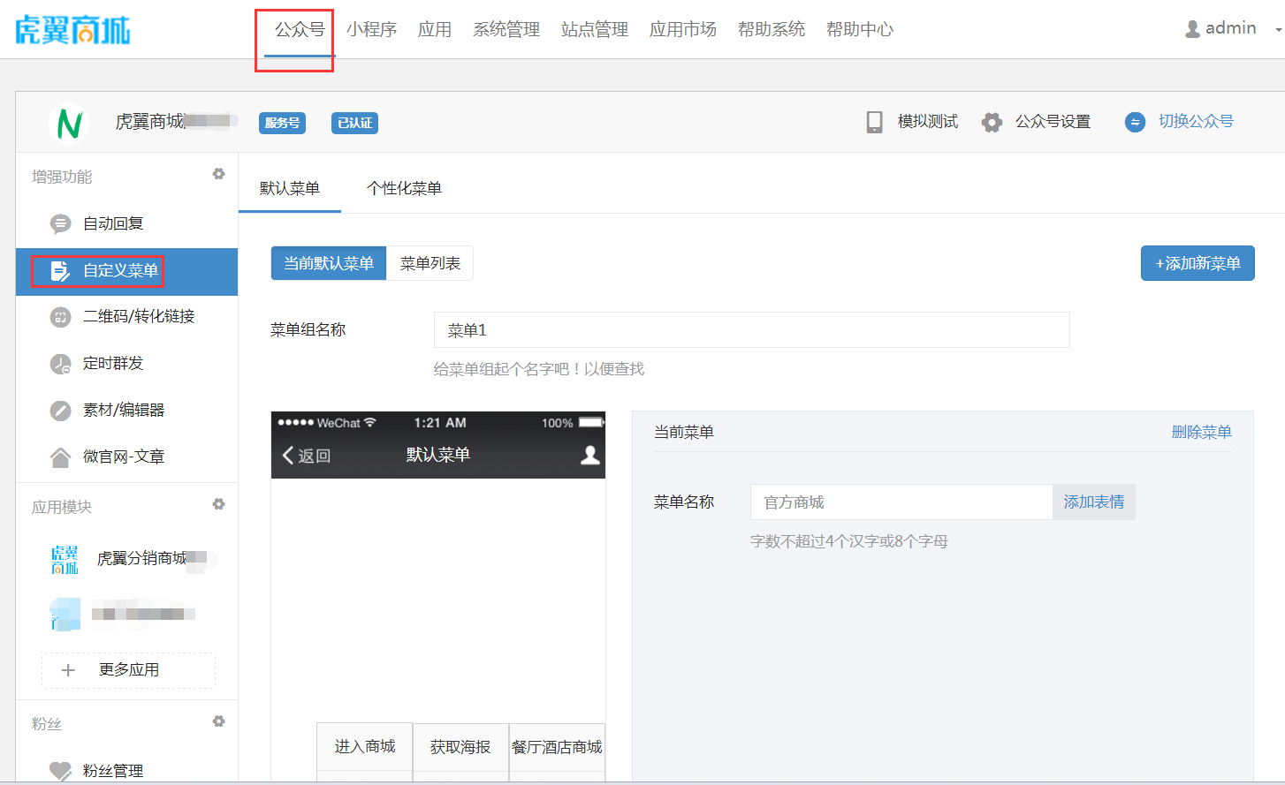Open the 应用 top menu
1285x785 pixels.
435,30
